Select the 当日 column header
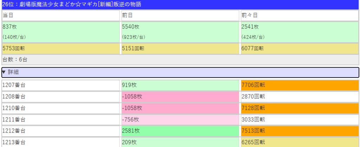 click(x=61, y=15)
